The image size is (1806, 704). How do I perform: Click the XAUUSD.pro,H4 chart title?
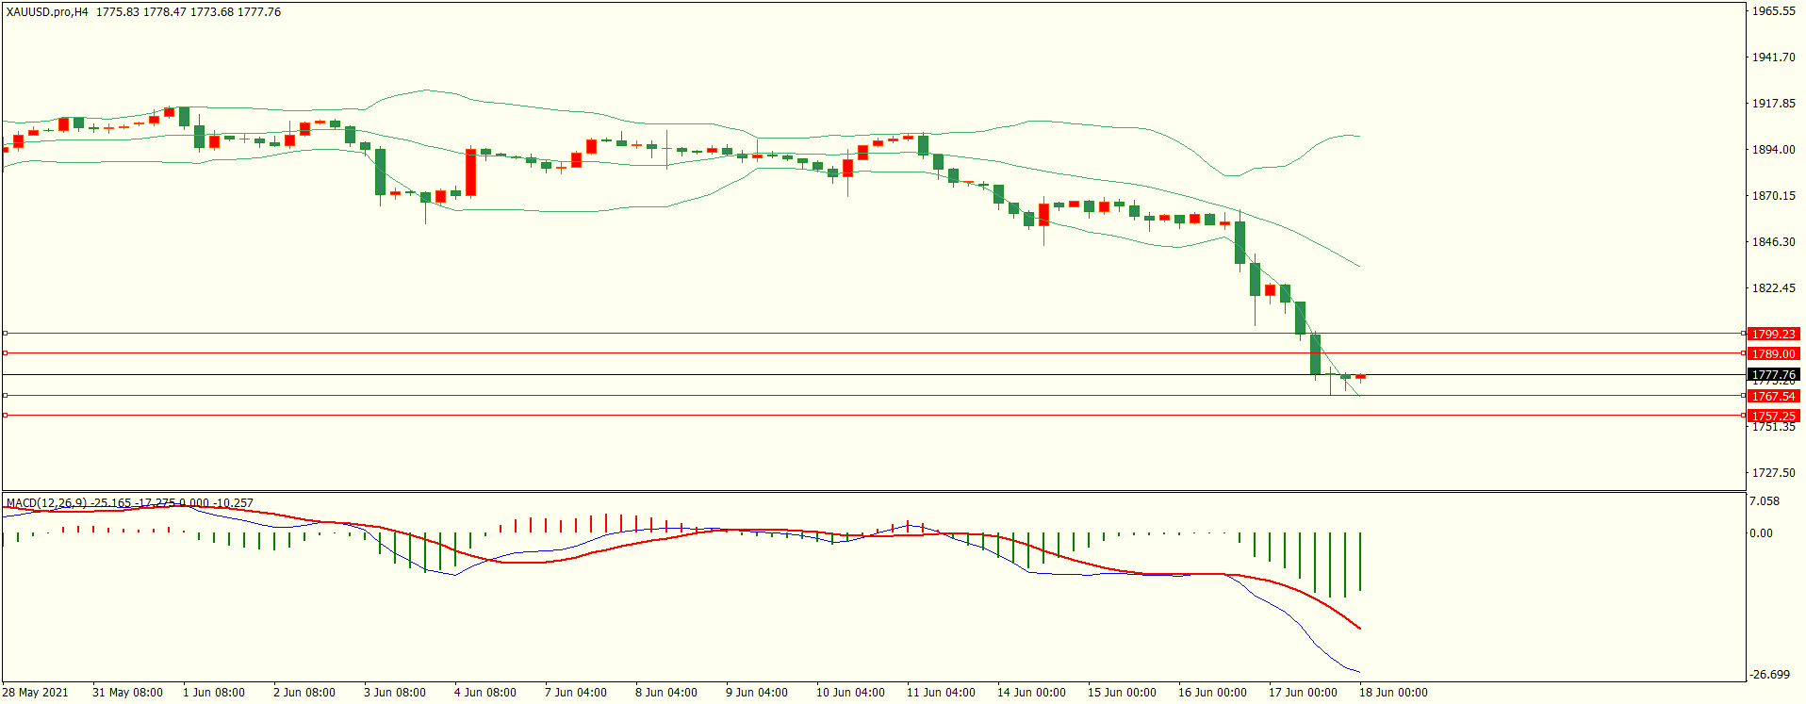47,12
